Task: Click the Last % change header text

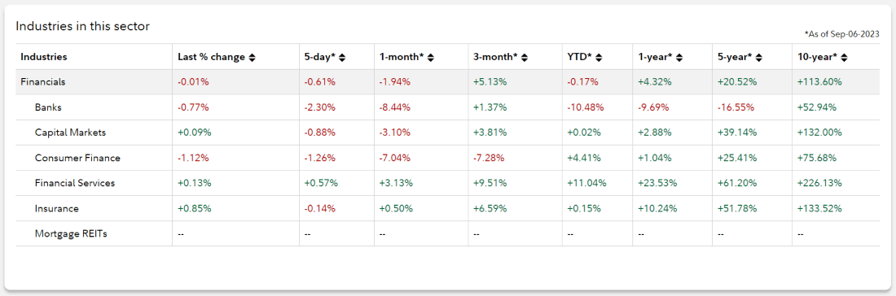Action: pos(212,58)
